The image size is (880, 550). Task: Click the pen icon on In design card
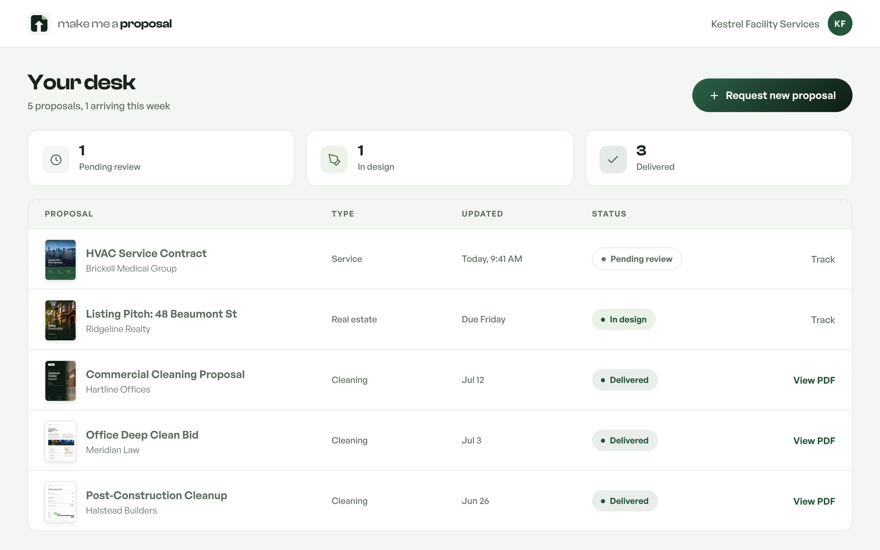[334, 160]
